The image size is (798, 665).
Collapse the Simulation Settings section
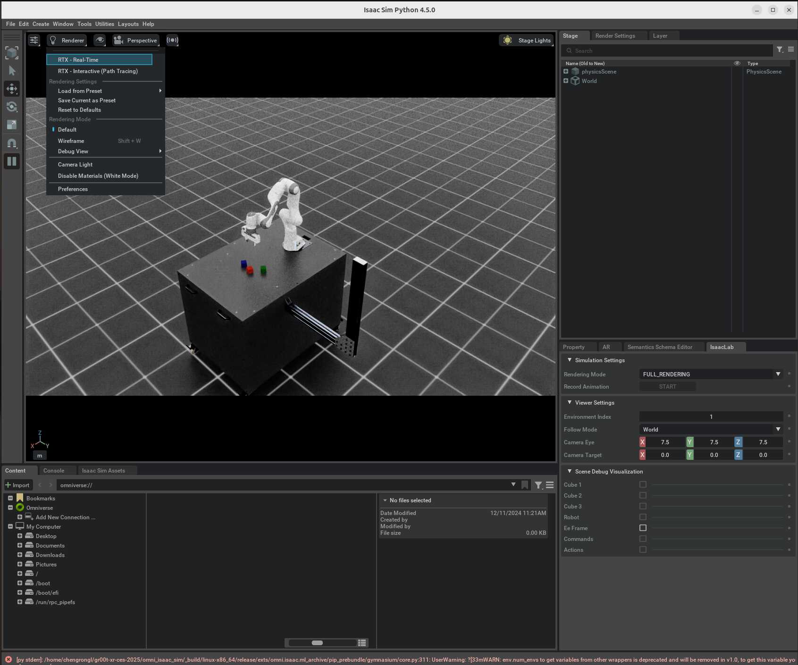pos(570,360)
